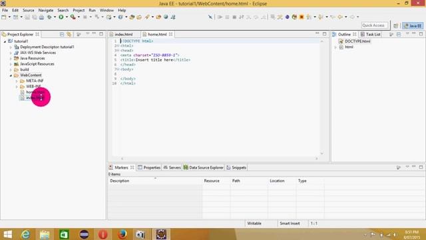Viewport: 426px width, 240px height.
Task: Click the Type column header
Action: 310,181
